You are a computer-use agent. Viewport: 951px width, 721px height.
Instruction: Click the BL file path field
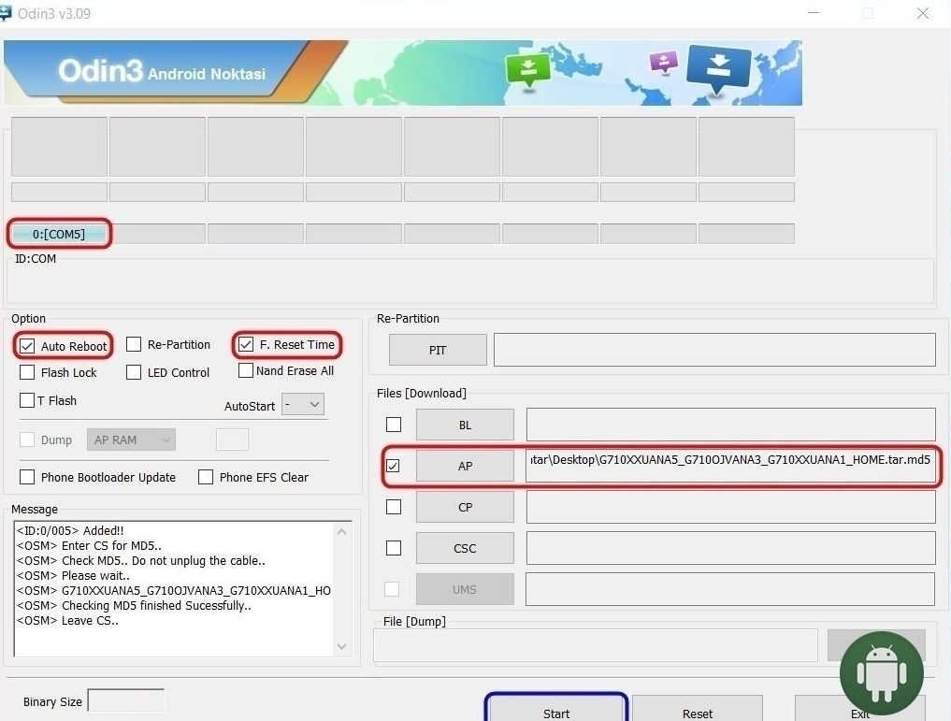click(731, 425)
